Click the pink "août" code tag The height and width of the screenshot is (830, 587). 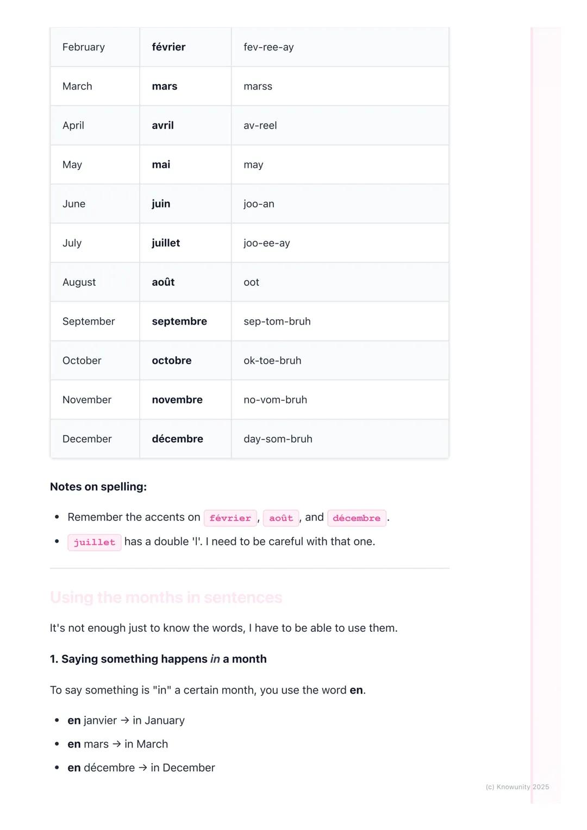click(x=281, y=518)
